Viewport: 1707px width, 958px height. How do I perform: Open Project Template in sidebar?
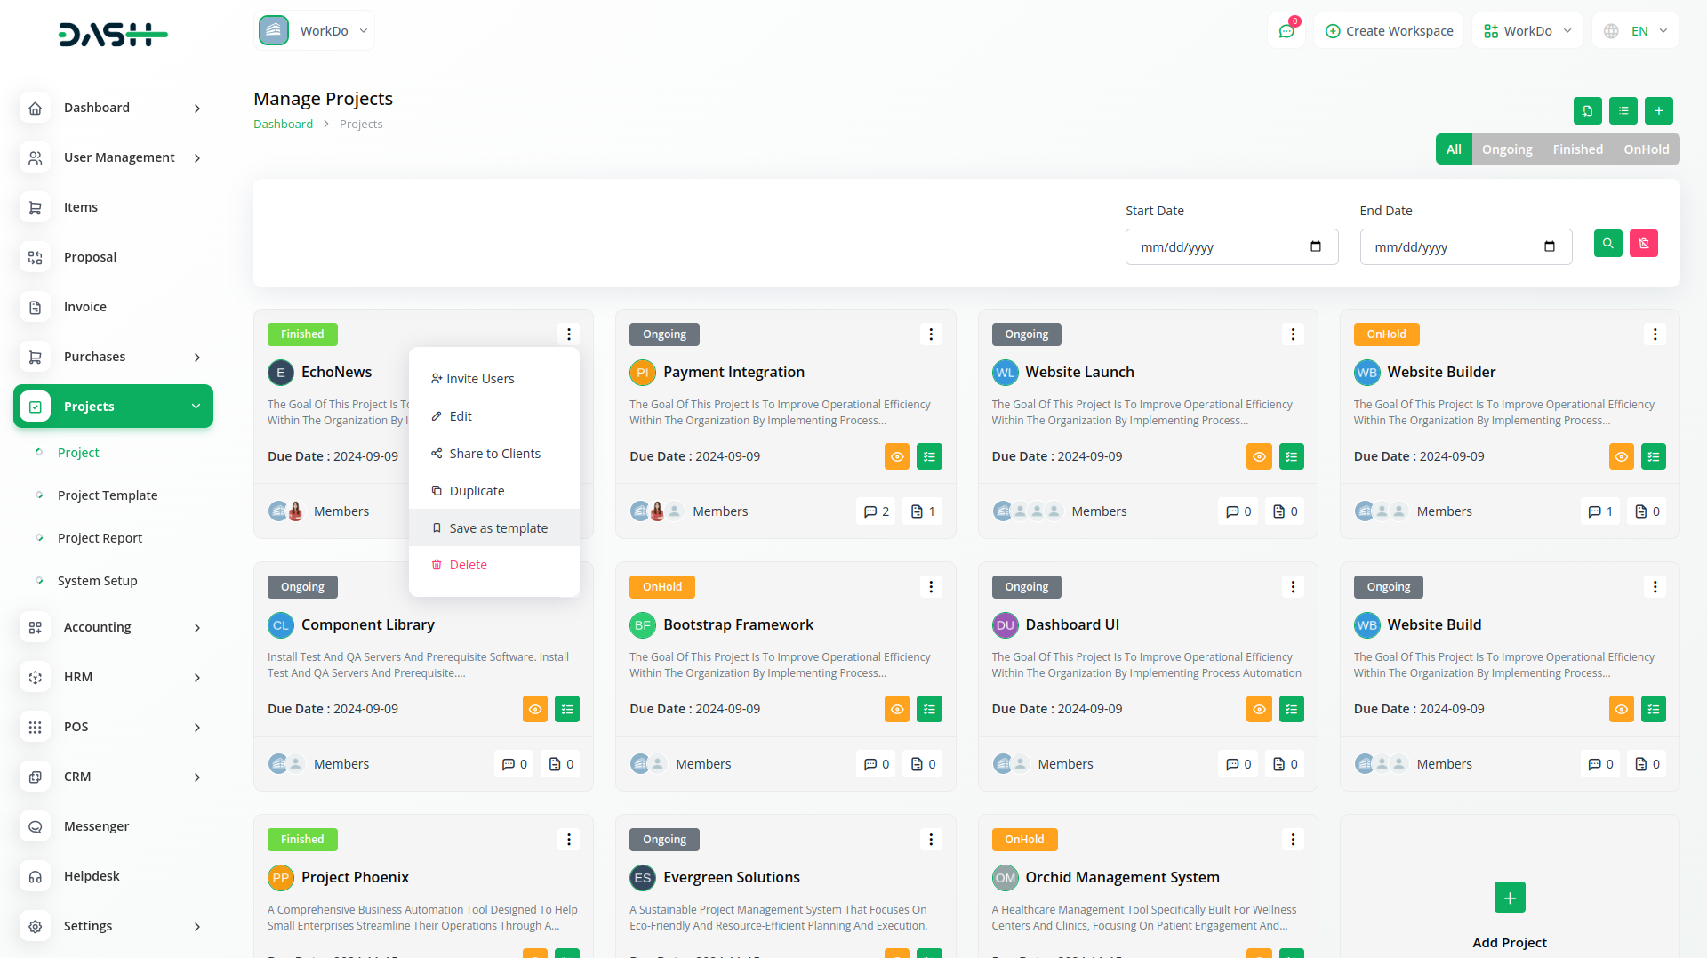point(108,495)
